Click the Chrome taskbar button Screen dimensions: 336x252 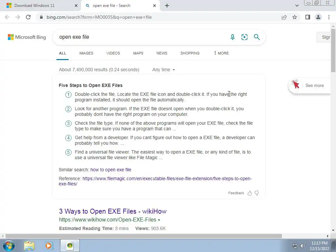click(x=70, y=245)
